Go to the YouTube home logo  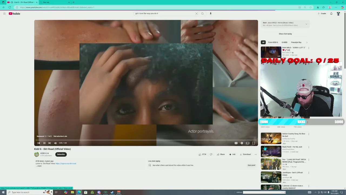click(14, 14)
